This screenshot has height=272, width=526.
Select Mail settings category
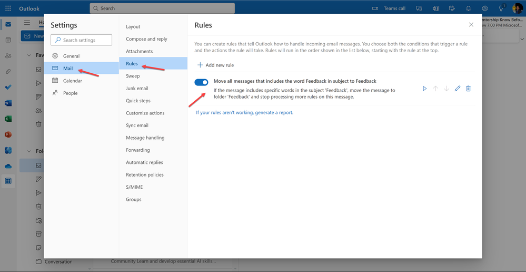click(81, 68)
